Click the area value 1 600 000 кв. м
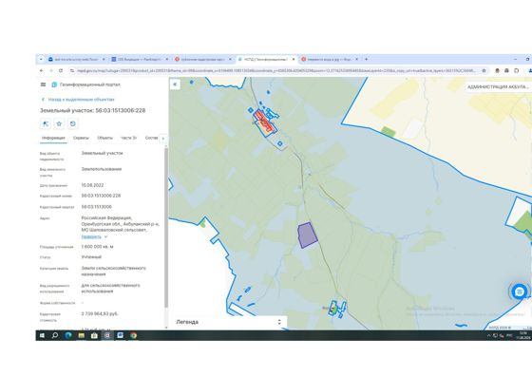532x376 pixels. point(97,247)
